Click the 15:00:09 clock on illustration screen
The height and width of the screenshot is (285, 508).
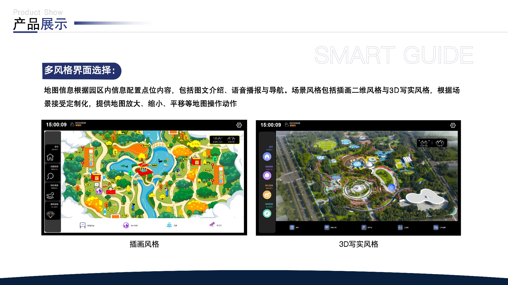(56, 125)
